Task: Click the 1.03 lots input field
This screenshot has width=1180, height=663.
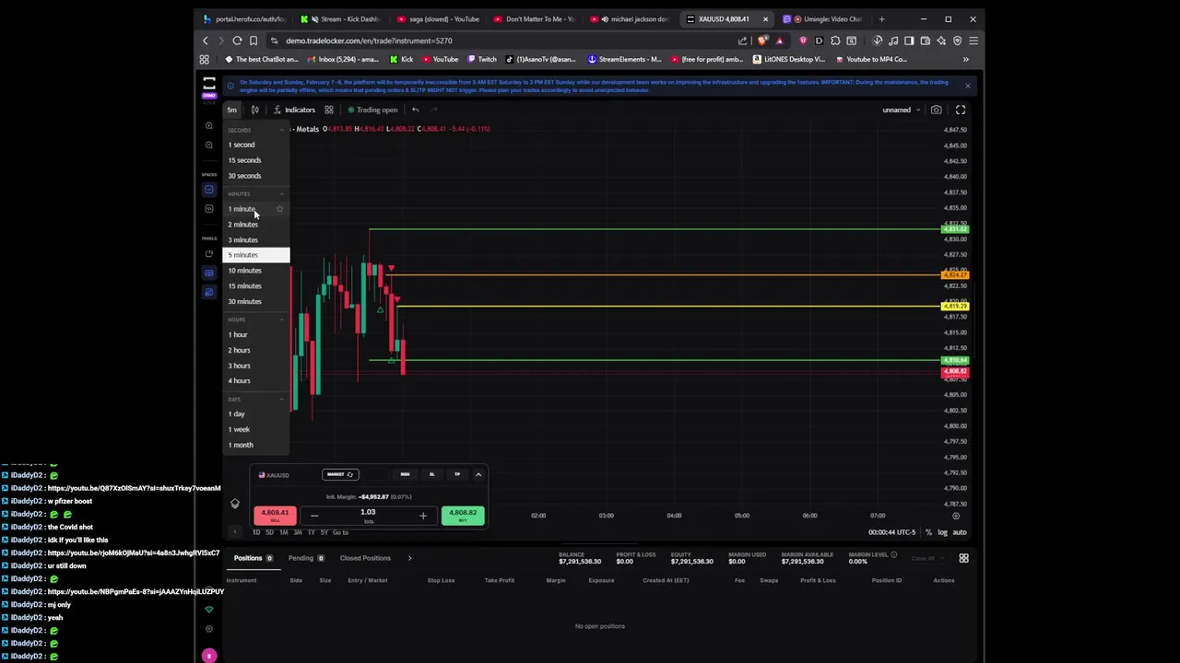Action: tap(368, 515)
